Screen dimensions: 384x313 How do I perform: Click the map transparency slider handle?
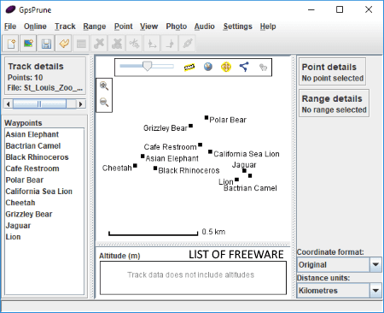tap(147, 66)
